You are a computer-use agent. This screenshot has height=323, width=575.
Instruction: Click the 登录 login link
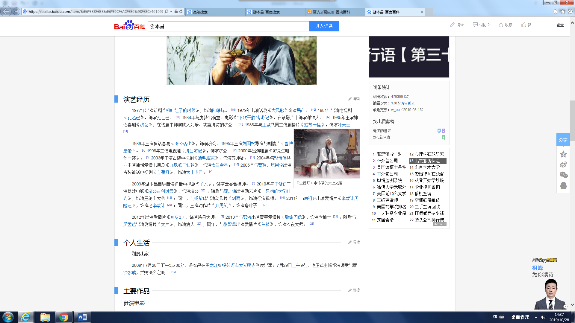pos(560,25)
